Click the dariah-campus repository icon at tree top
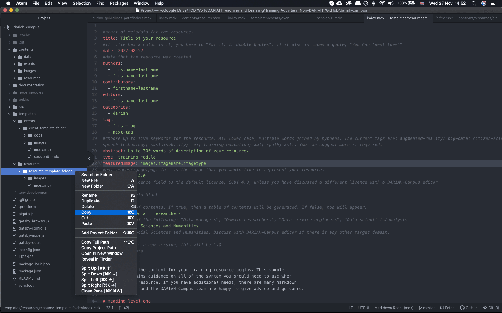The height and width of the screenshot is (313, 502). pos(9,27)
